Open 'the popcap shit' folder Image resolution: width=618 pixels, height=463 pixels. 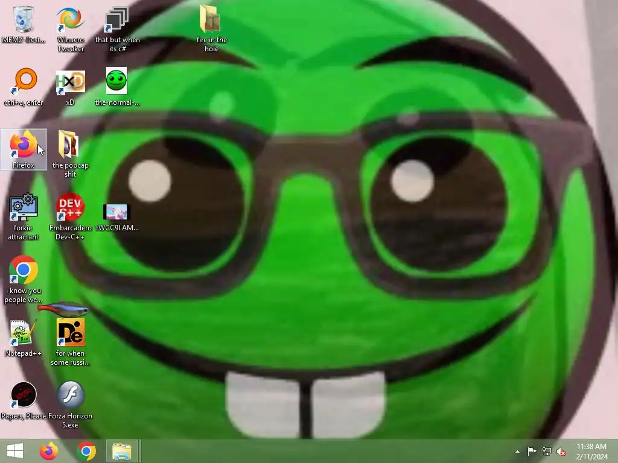coord(70,154)
